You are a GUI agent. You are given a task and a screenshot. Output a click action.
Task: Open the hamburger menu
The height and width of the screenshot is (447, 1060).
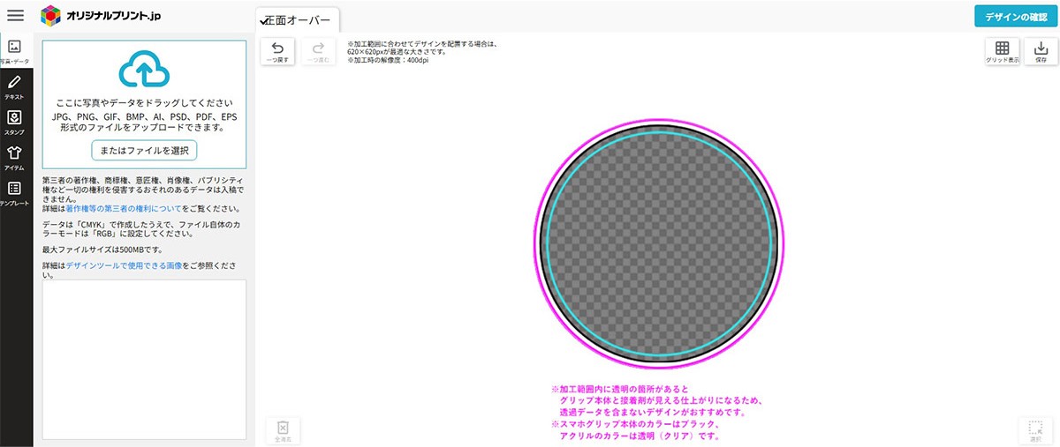(x=15, y=16)
